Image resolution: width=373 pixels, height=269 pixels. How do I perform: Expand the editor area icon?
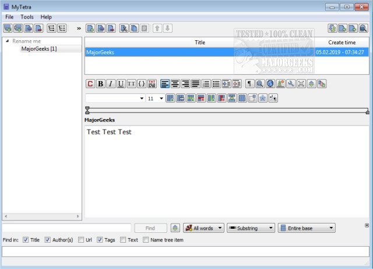(301, 83)
